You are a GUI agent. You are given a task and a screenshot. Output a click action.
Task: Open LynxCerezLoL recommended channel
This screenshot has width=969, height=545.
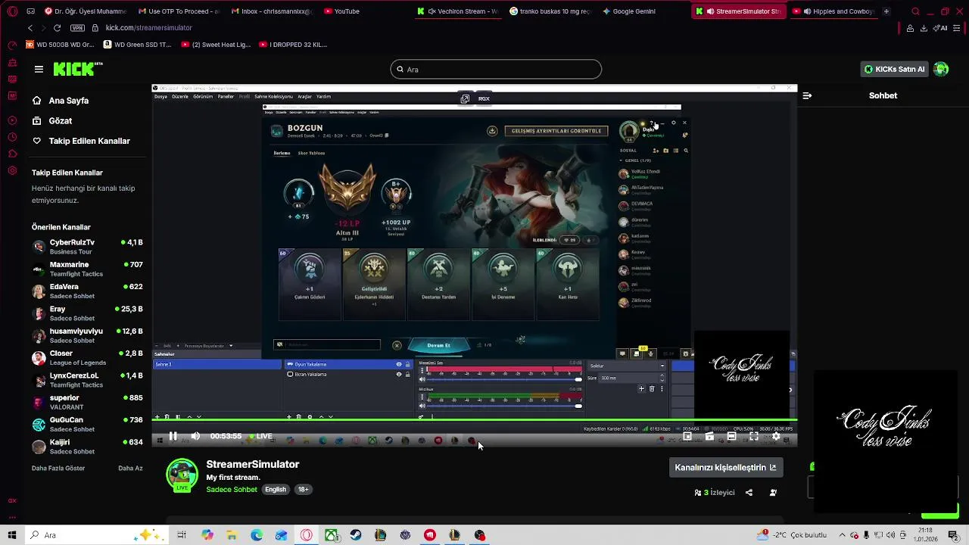point(87,380)
